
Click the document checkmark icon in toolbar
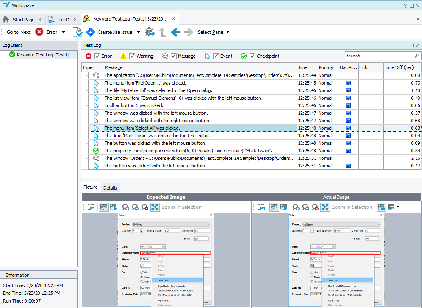[x=77, y=32]
